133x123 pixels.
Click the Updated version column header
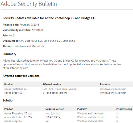coord(55,109)
